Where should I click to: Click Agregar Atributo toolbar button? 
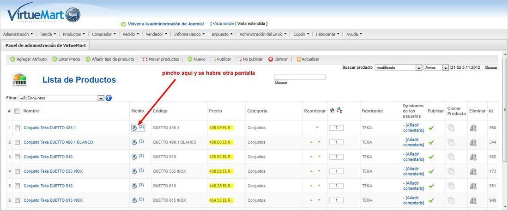point(29,59)
